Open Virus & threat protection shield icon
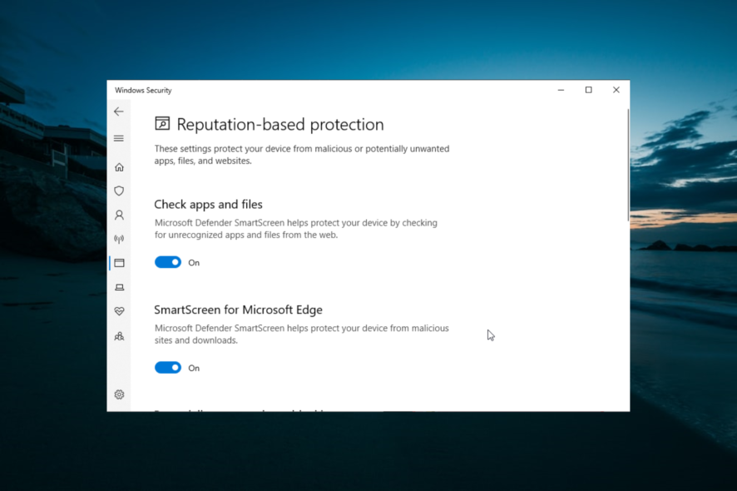The height and width of the screenshot is (491, 737). pyautogui.click(x=119, y=191)
